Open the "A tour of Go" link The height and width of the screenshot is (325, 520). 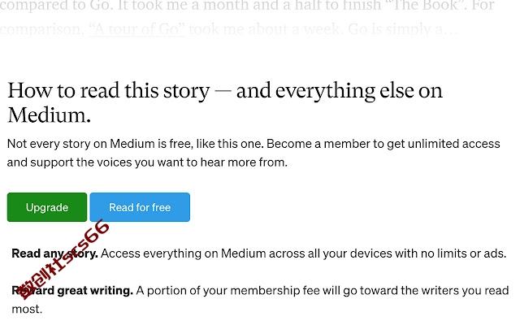point(136,29)
